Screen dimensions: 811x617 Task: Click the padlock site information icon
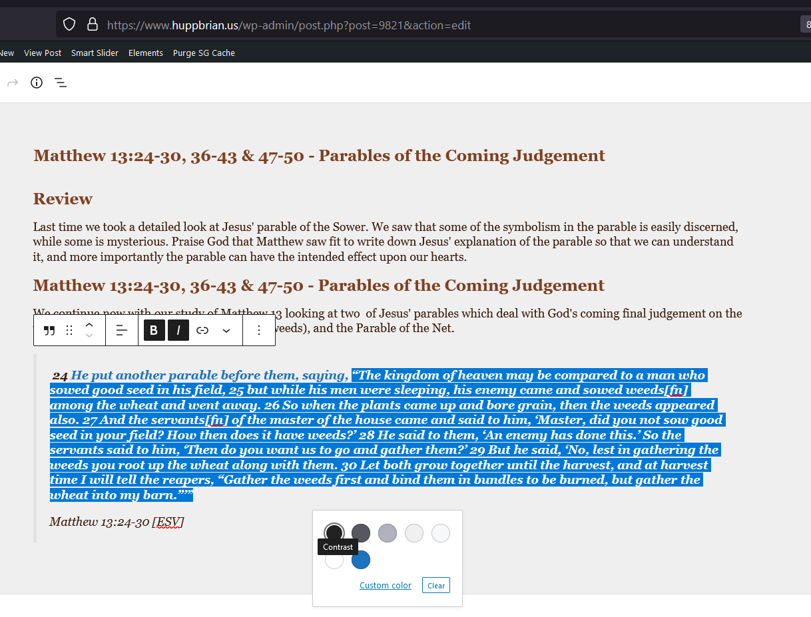(x=93, y=25)
